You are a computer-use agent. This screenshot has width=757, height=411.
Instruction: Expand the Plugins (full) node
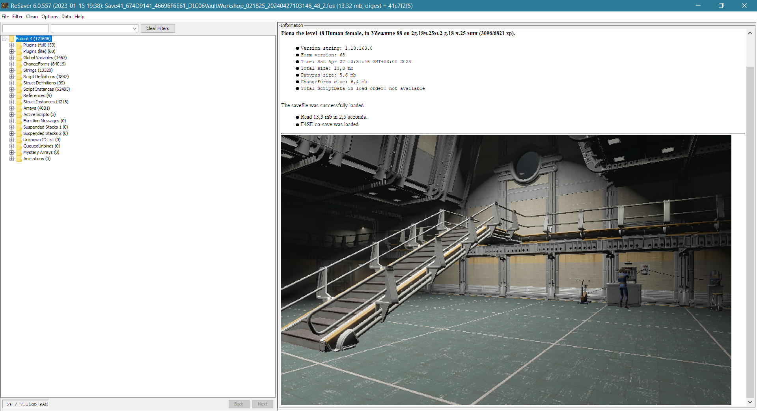pyautogui.click(x=12, y=45)
